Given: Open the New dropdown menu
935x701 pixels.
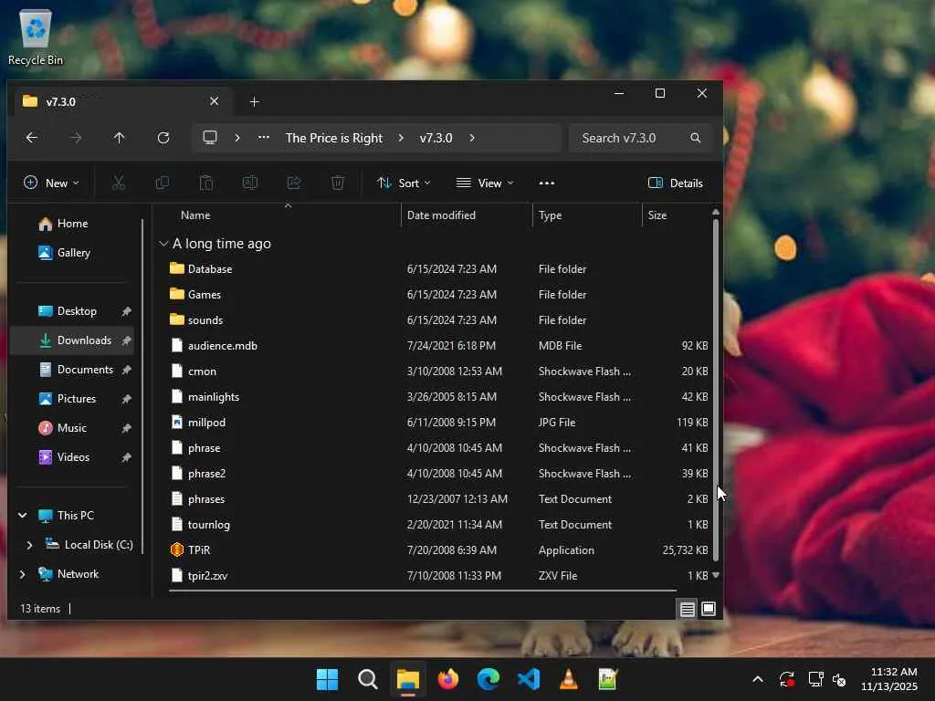Looking at the screenshot, I should pos(51,183).
